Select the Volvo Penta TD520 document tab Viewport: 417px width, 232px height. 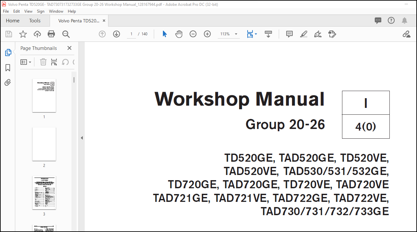(79, 21)
